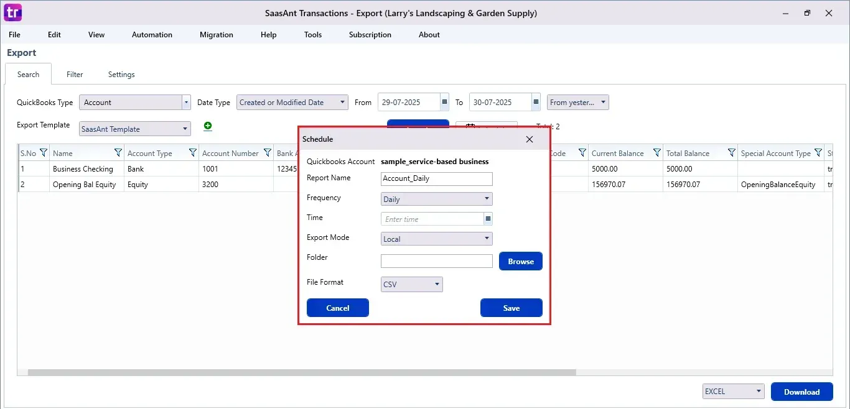Filter the Total Balance column
Screen dimensions: 850x409
[x=732, y=153]
